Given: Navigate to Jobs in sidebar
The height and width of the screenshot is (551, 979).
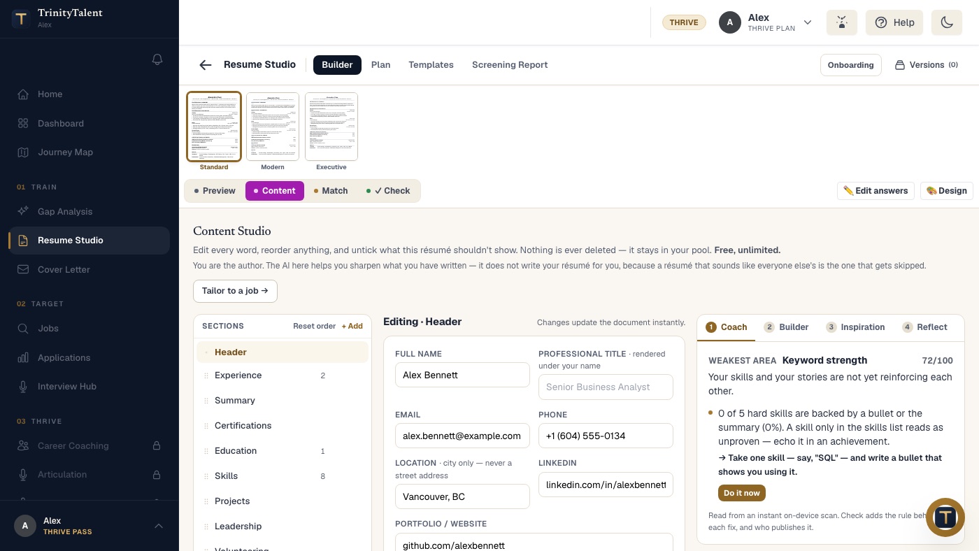Looking at the screenshot, I should (90, 328).
